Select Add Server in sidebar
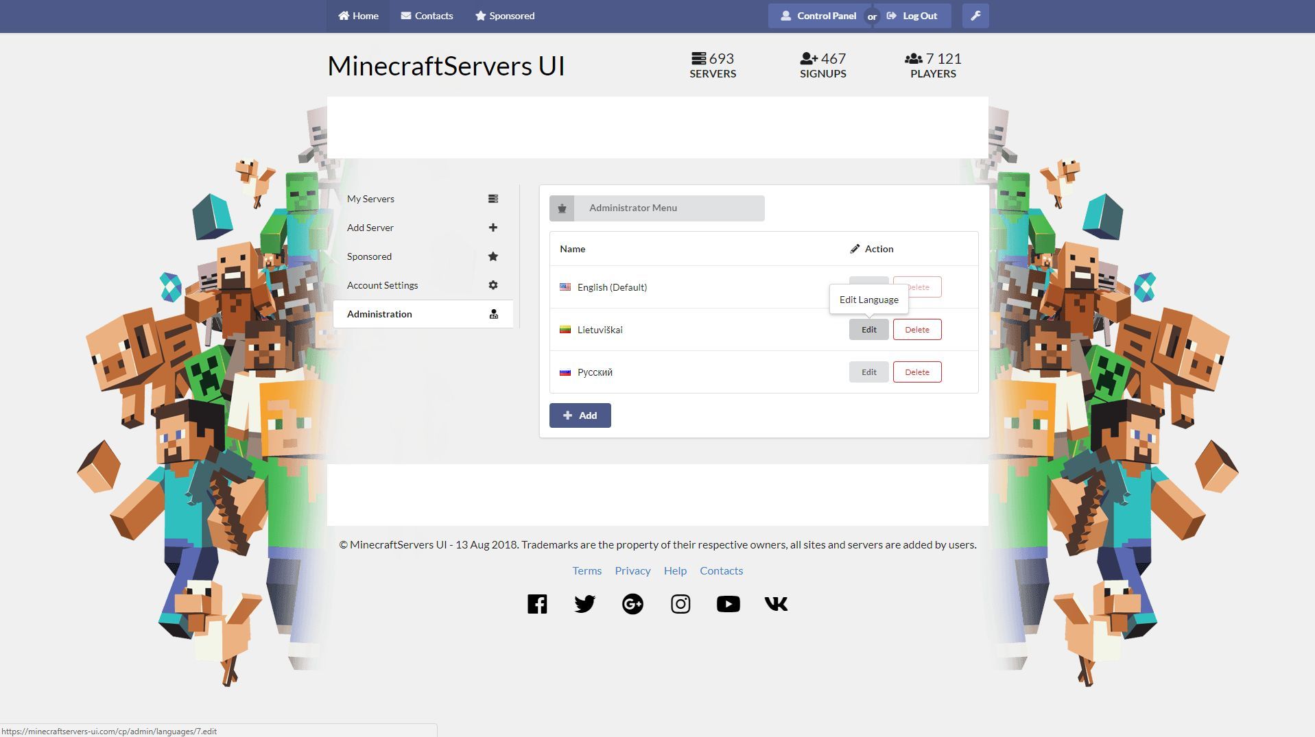 tap(423, 228)
